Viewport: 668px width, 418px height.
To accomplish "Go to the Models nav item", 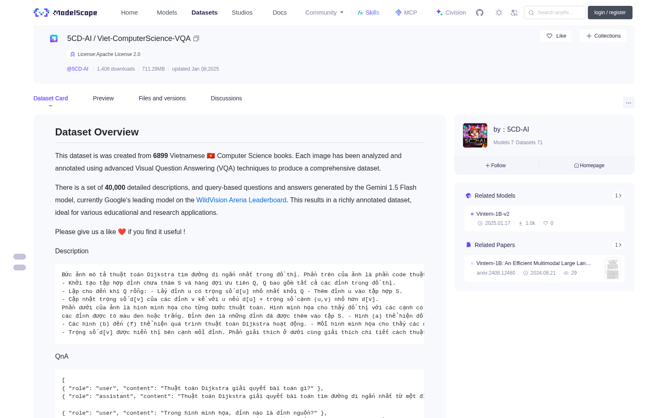I will [167, 13].
